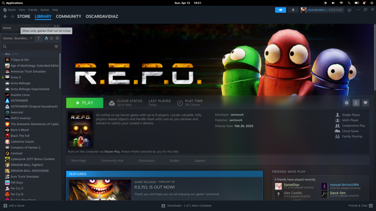Image resolution: width=376 pixels, height=211 pixels.
Task: Open the Friends menu
Action: (33, 10)
